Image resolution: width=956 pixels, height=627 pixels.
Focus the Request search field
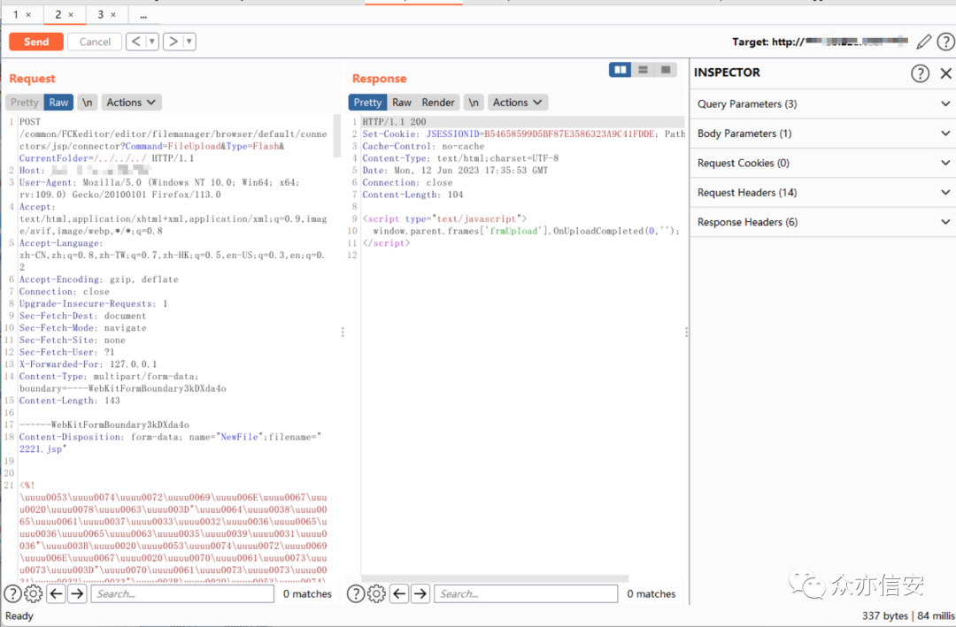click(182, 593)
